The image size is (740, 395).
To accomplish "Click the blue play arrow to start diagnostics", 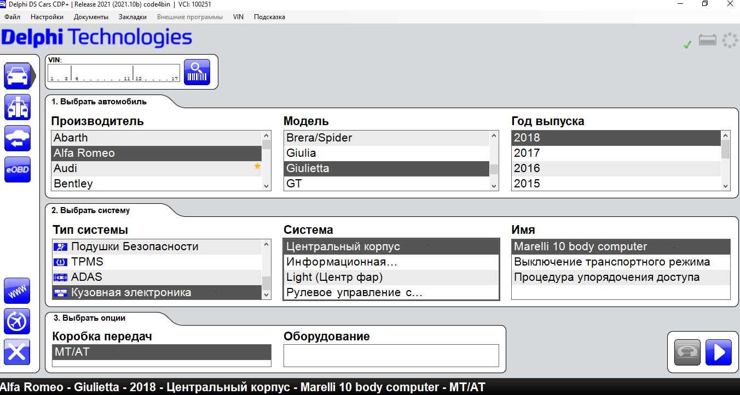I will point(719,352).
